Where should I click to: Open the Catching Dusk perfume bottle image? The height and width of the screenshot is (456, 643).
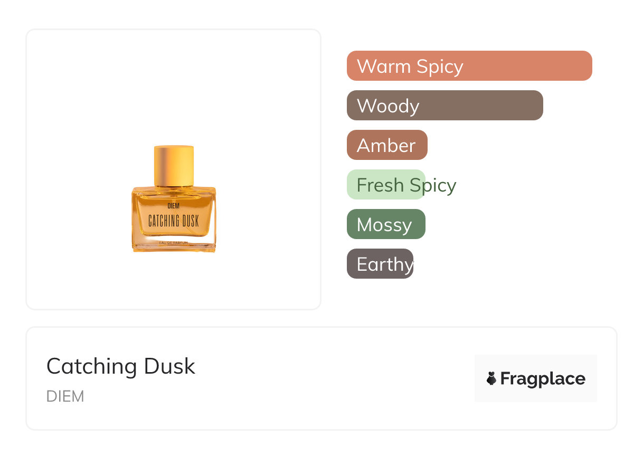174,199
